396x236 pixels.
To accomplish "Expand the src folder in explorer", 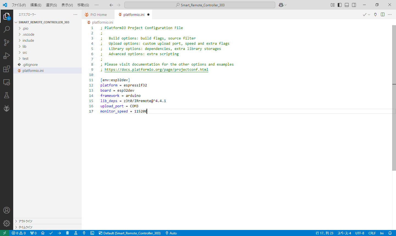I will tap(25, 52).
